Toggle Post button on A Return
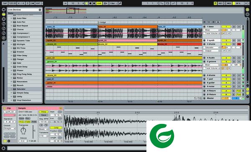The height and width of the screenshot is (152, 251). pos(239,91)
